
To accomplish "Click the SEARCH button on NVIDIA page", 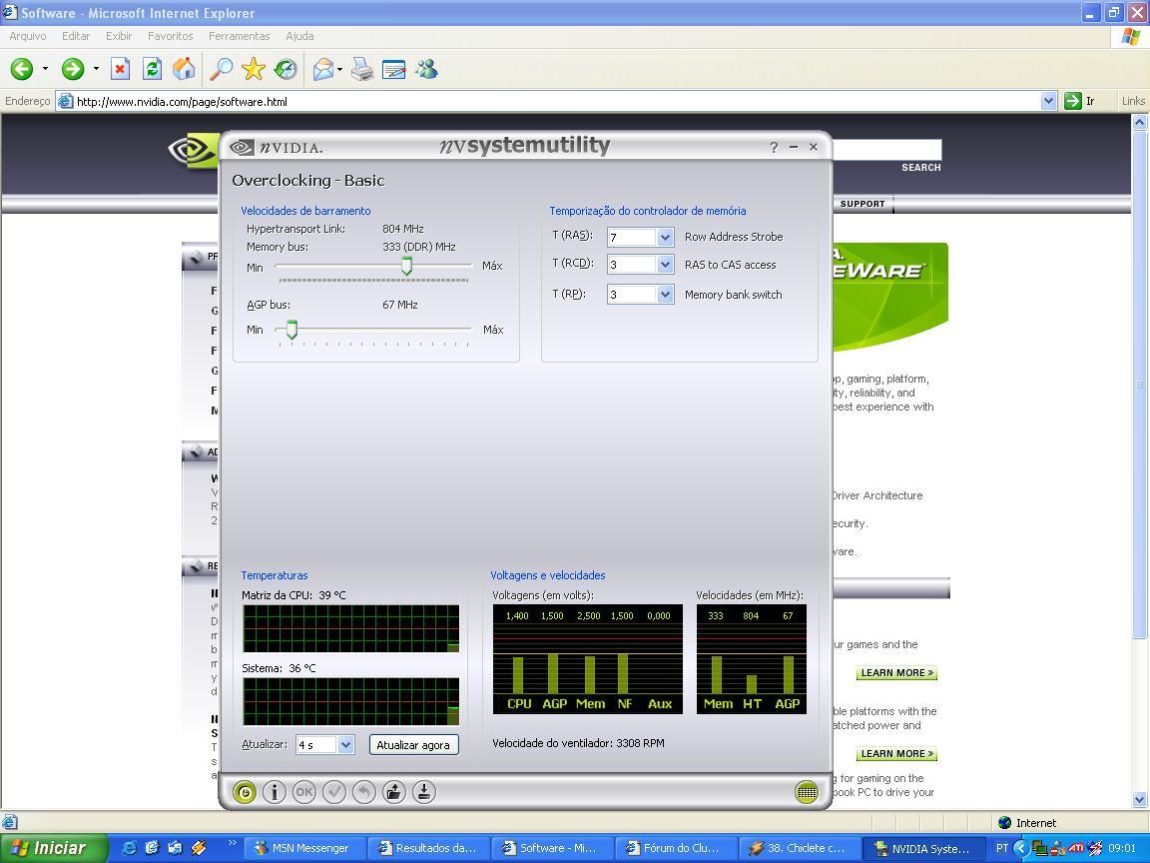I will point(921,168).
